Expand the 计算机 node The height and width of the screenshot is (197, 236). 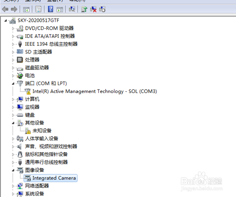click(13, 99)
